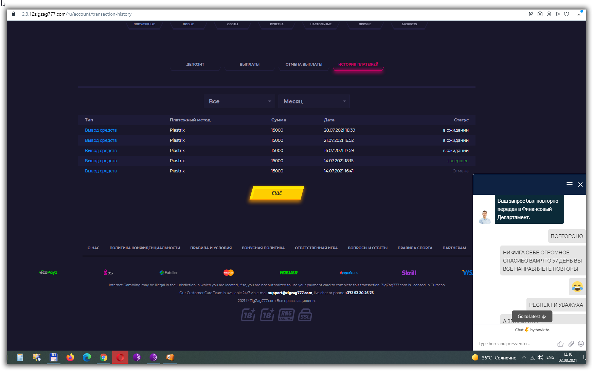Click the Opera Flow send icon

[x=558, y=14]
